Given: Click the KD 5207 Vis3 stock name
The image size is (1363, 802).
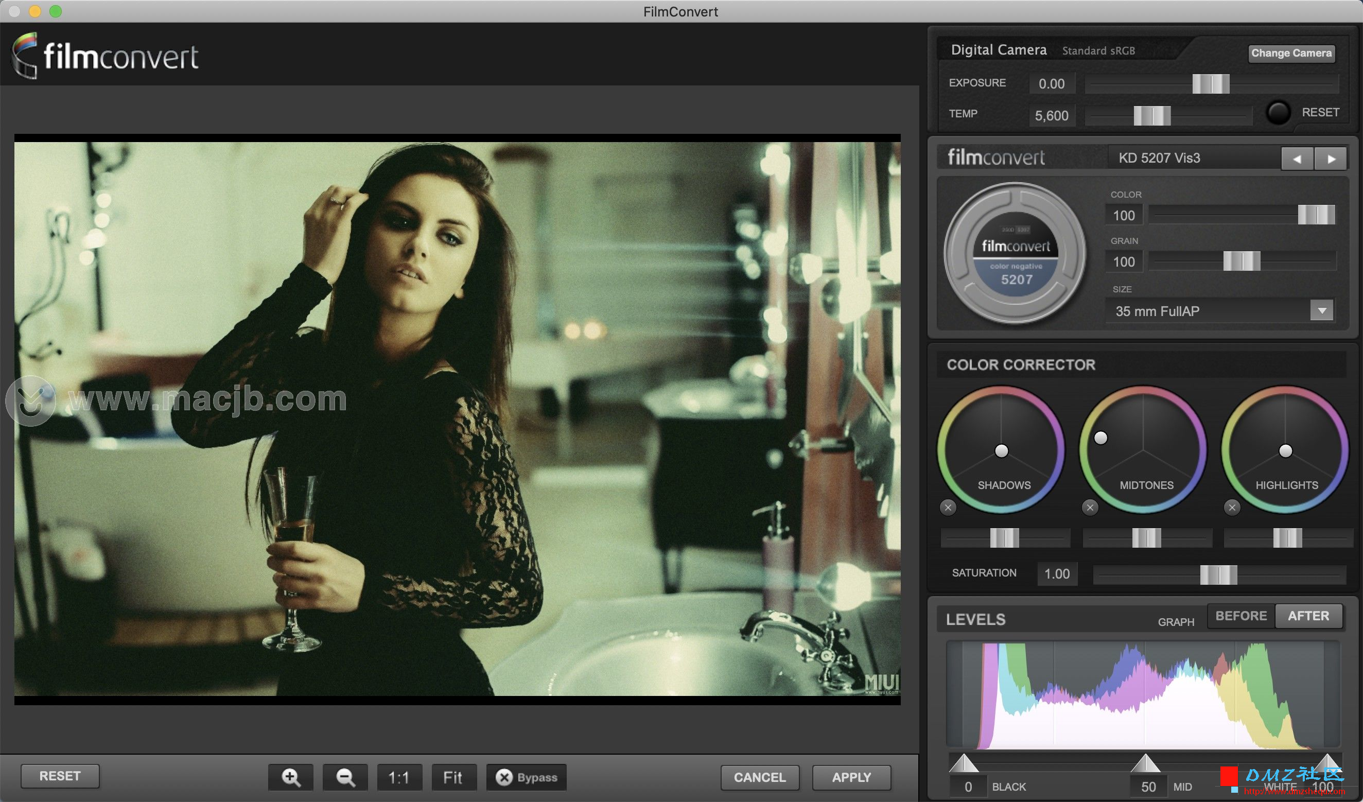Looking at the screenshot, I should coord(1159,158).
